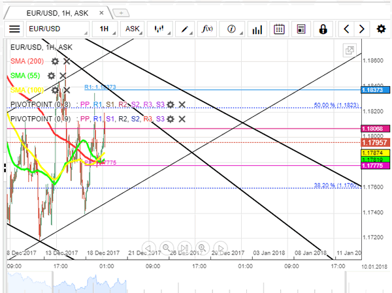392x293 pixels.
Task: Open the candlestick chart type selector
Action: coord(160,29)
